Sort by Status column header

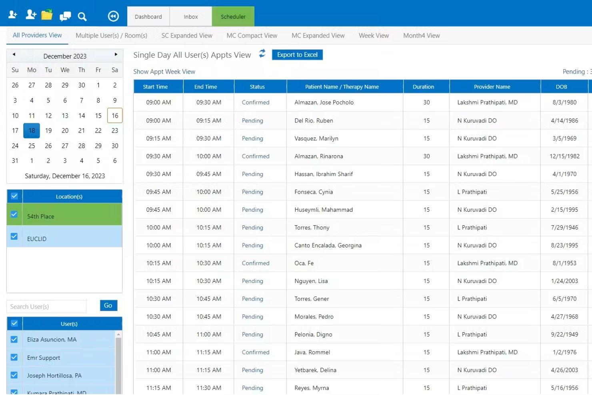point(260,86)
